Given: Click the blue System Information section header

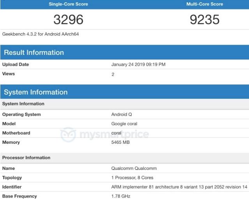Looking at the screenshot, I should [36, 92].
